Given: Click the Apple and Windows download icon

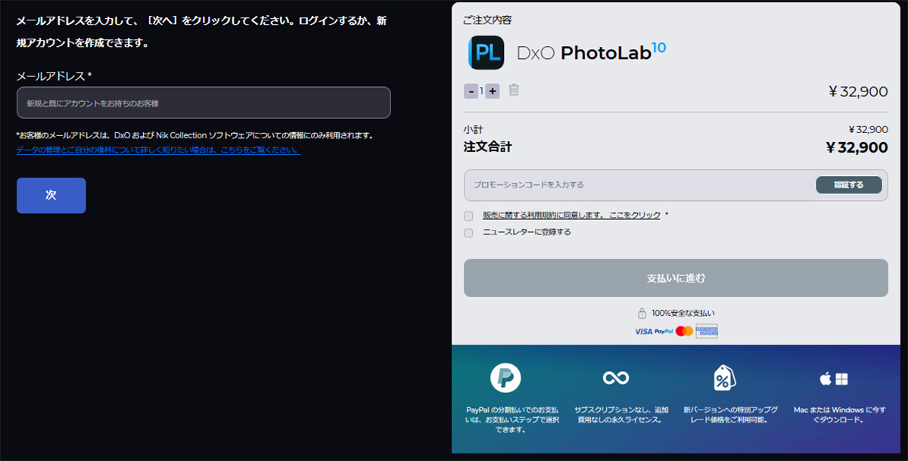Looking at the screenshot, I should pyautogui.click(x=834, y=378).
